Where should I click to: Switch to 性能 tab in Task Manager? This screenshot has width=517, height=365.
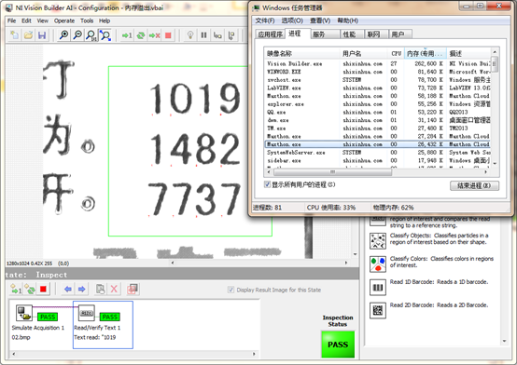tap(353, 34)
